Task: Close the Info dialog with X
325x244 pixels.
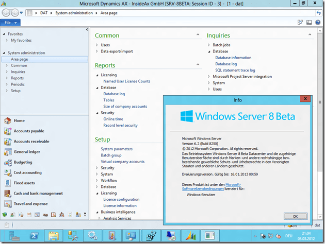Action: [x=305, y=99]
